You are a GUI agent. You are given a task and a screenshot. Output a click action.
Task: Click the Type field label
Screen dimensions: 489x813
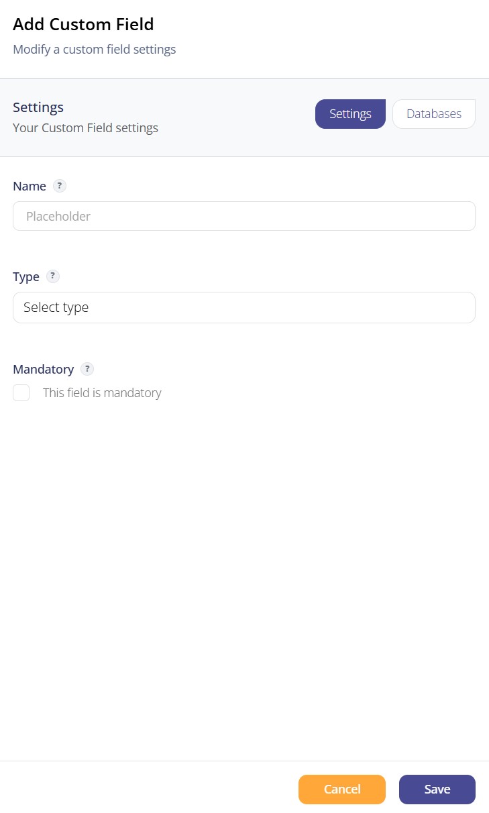pyautogui.click(x=26, y=276)
